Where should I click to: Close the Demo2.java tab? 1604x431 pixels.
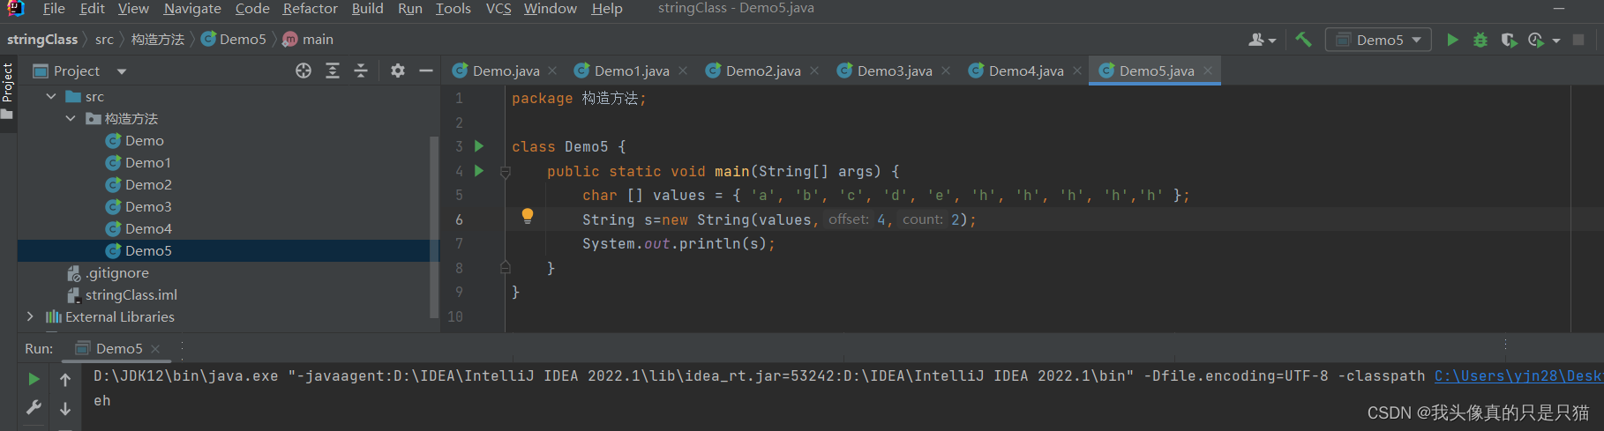(x=814, y=71)
